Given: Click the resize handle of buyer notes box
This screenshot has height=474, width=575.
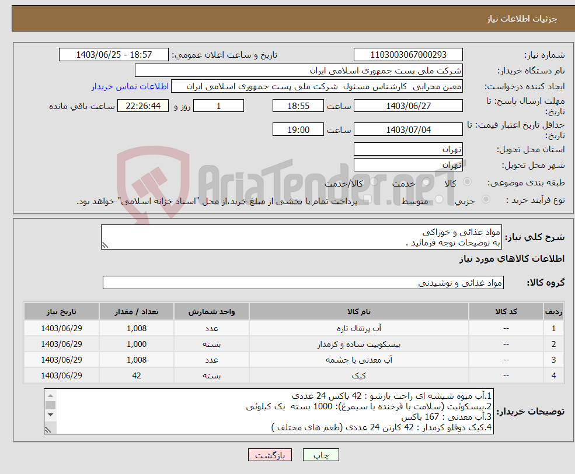Looking at the screenshot, I should pos(48,430).
